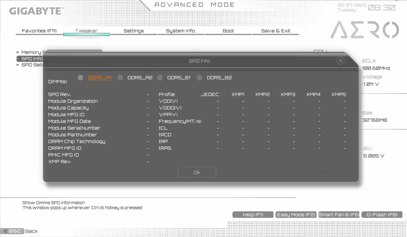Click the DRAM MFG ID label
407x237 pixels.
click(x=65, y=148)
